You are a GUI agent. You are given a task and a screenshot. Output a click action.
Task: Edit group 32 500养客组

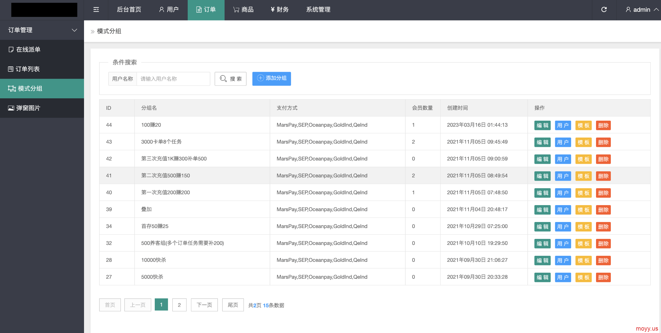[542, 244]
